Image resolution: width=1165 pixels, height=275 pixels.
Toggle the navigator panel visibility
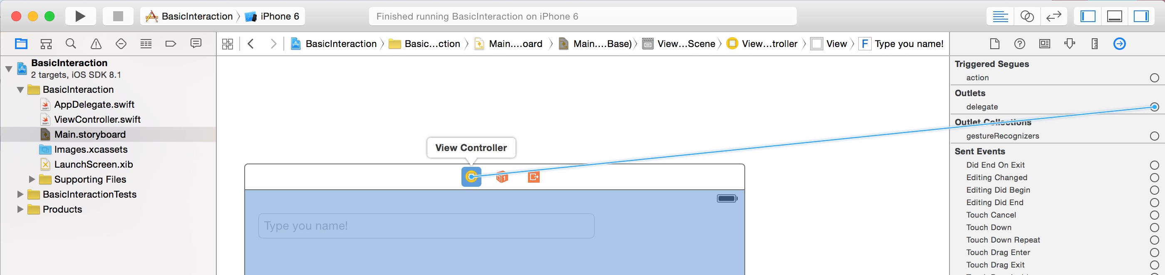pos(1088,16)
